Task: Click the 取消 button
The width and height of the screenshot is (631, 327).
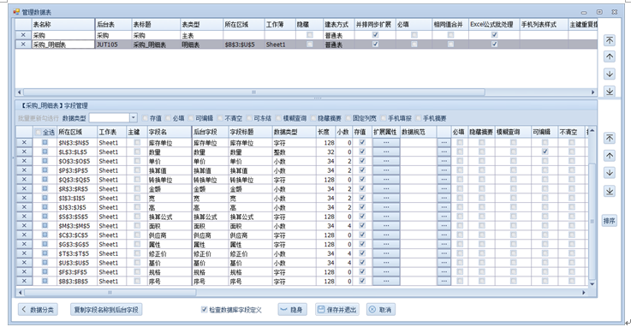Action: (381, 309)
